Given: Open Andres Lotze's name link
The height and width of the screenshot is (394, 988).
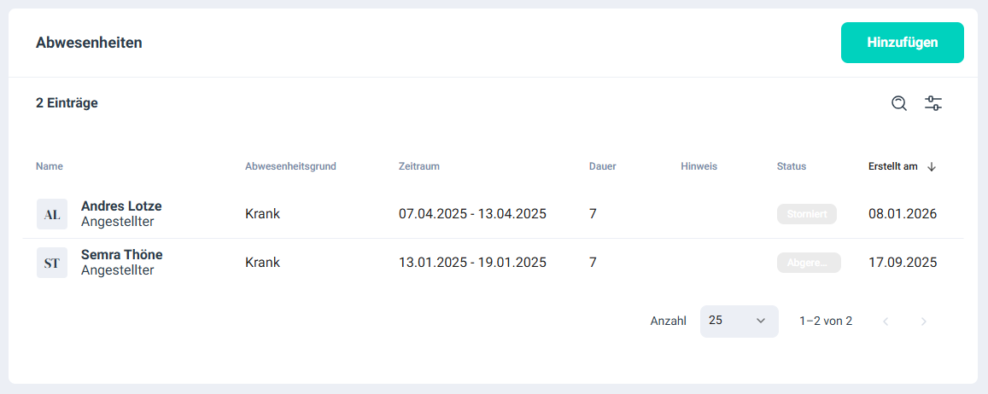Looking at the screenshot, I should [x=121, y=206].
